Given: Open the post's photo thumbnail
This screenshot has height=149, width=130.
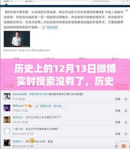Looking at the screenshot, I should pyautogui.click(x=17, y=39).
